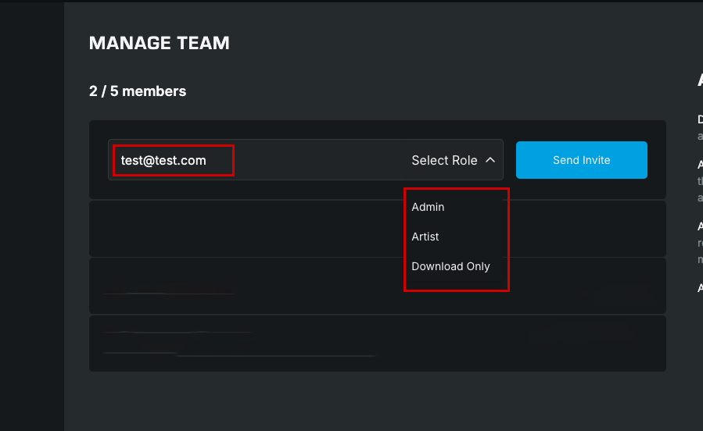
Task: Click the "2 / 5 members" count text
Action: [138, 91]
